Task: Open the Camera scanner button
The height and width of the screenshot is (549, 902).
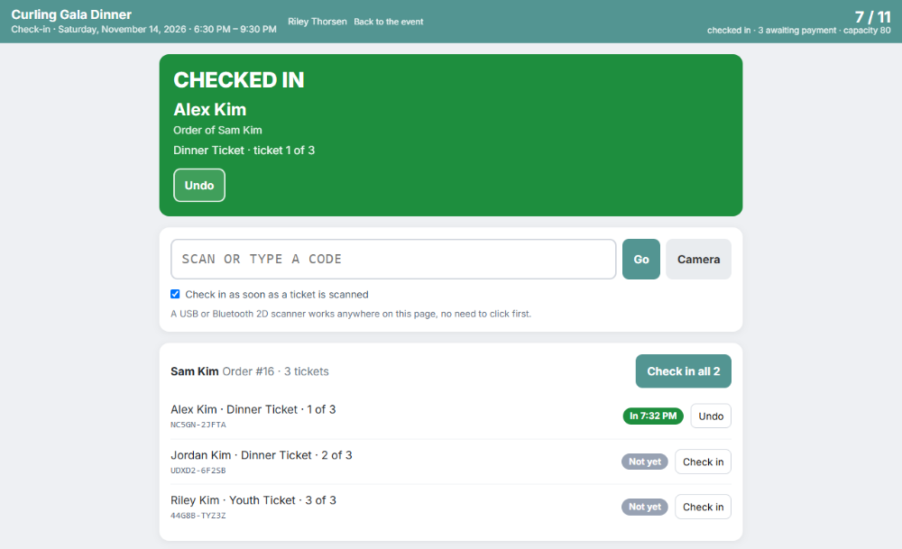Action: point(698,260)
